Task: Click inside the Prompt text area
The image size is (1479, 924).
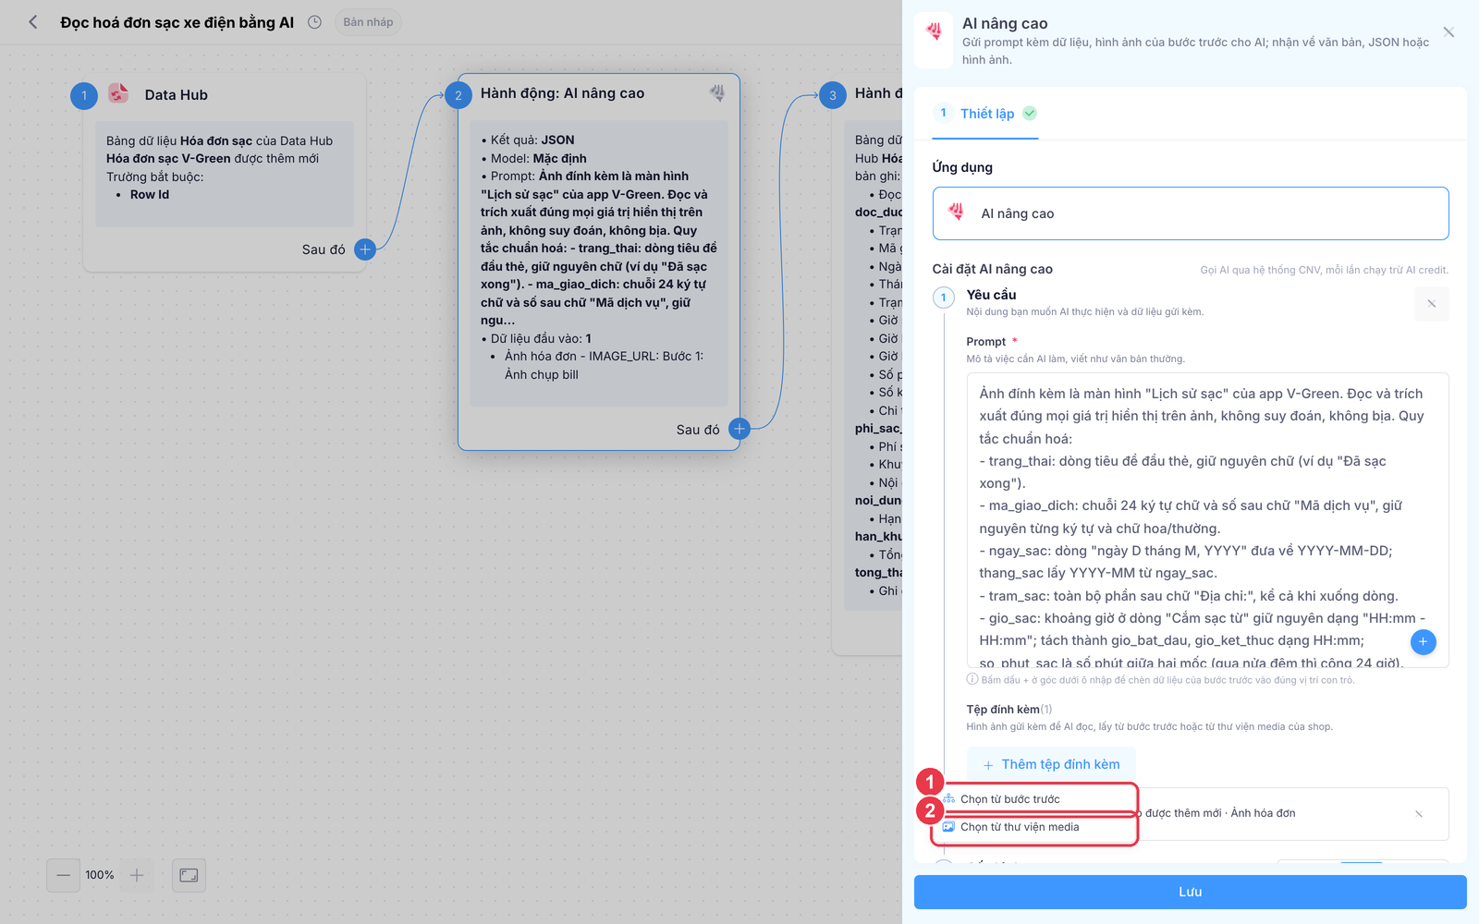Action: click(x=1207, y=520)
